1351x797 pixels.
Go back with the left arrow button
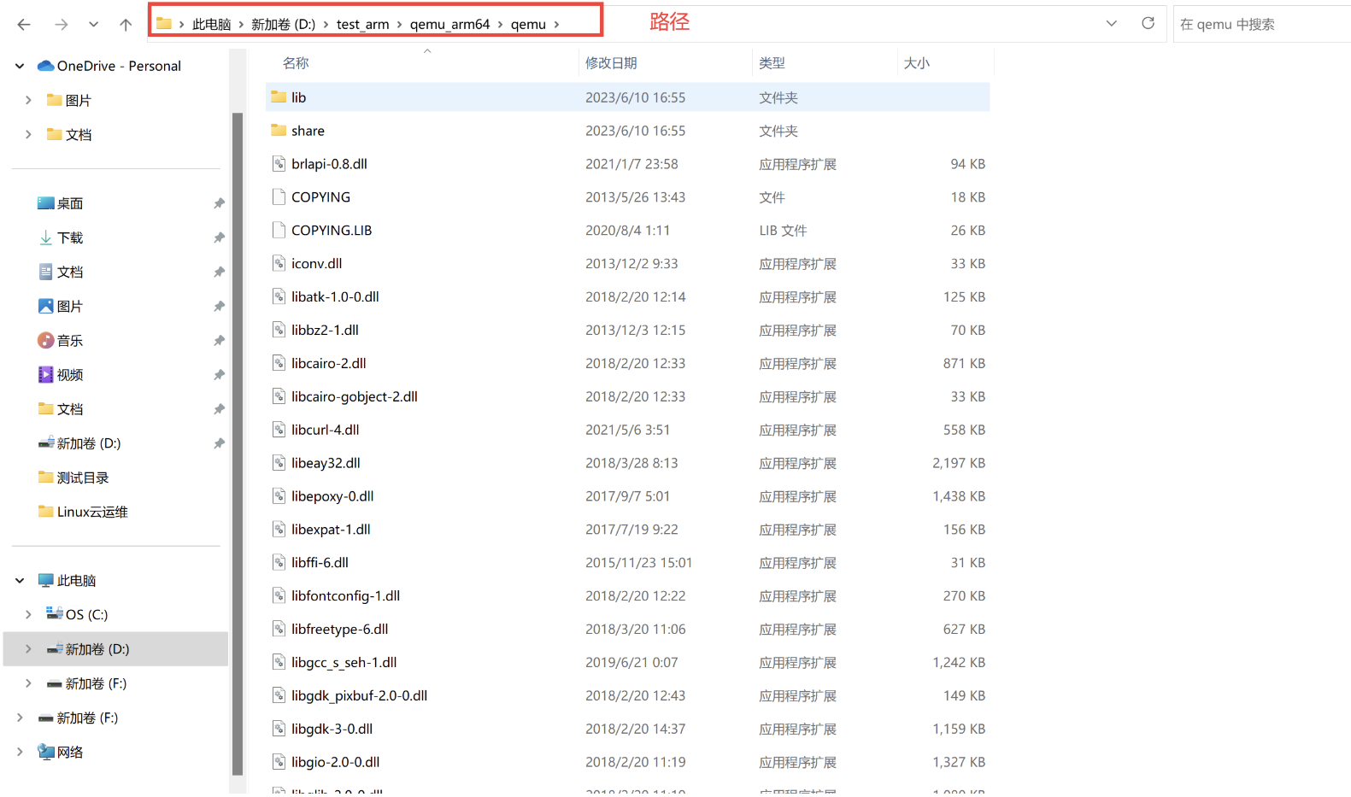click(24, 25)
